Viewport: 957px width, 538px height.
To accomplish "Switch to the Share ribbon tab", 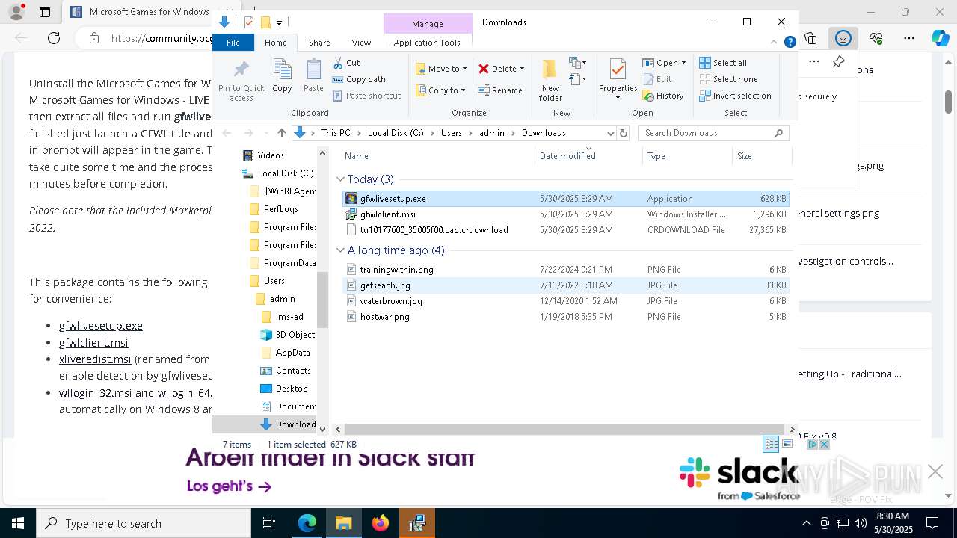I will click(319, 43).
